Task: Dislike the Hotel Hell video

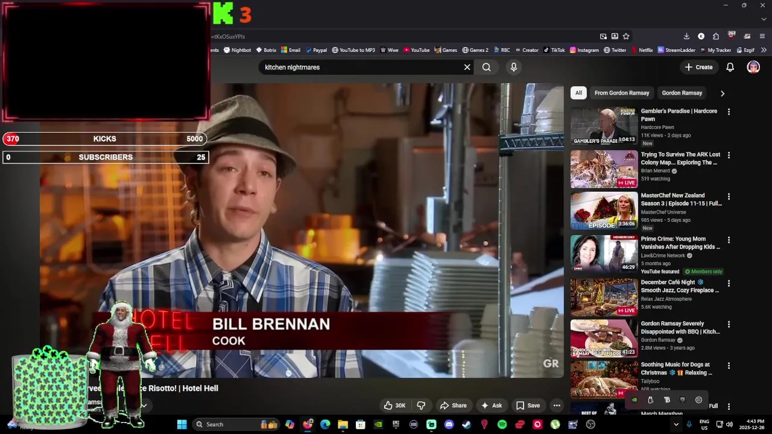Action: tap(421, 406)
